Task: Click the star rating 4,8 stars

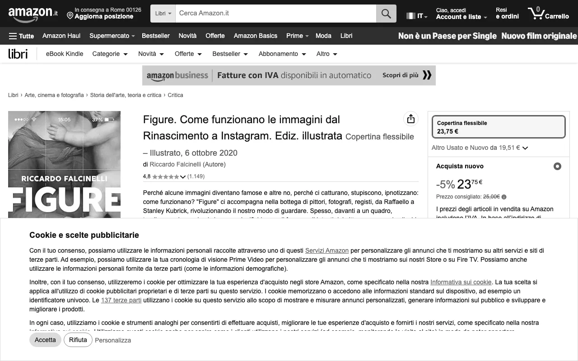Action: (x=166, y=176)
